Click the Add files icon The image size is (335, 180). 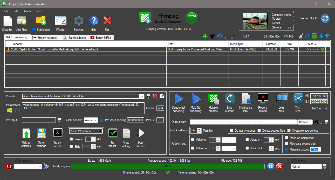point(22,21)
